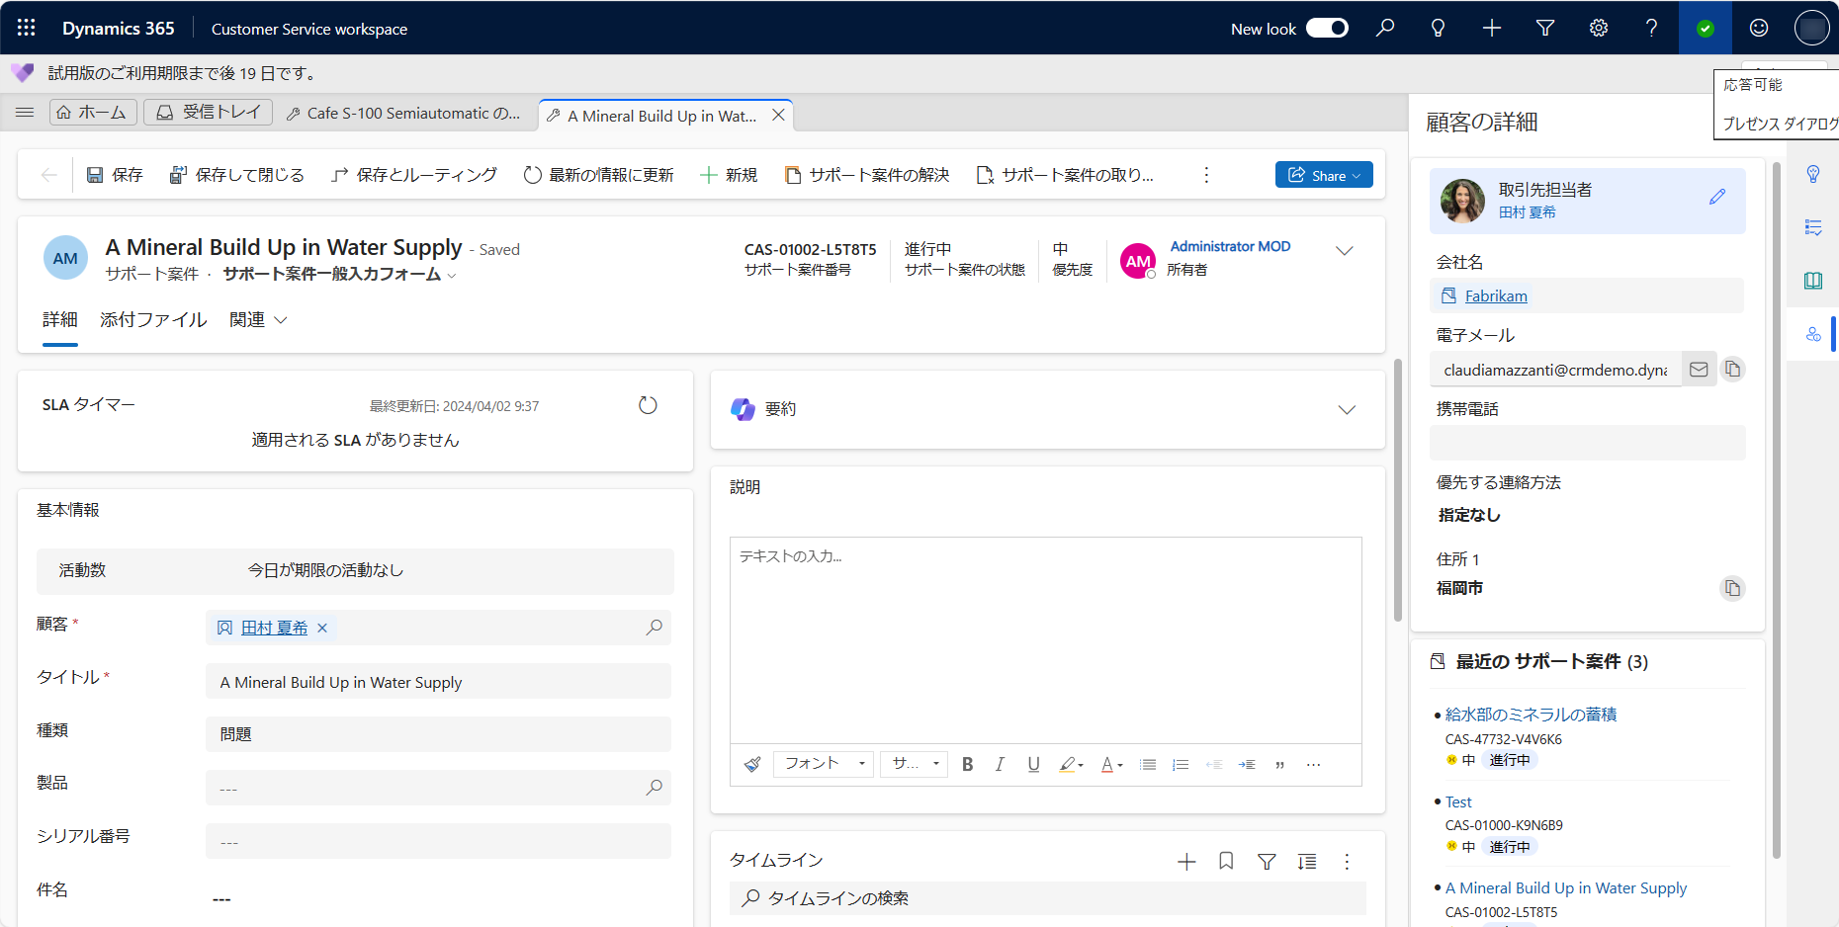
Task: Click the plus quick create icon in header
Action: point(1492,28)
